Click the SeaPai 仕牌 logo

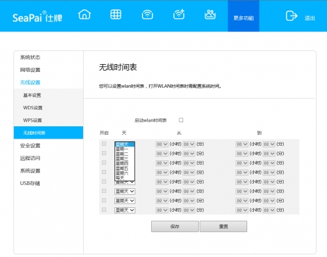coord(37,17)
